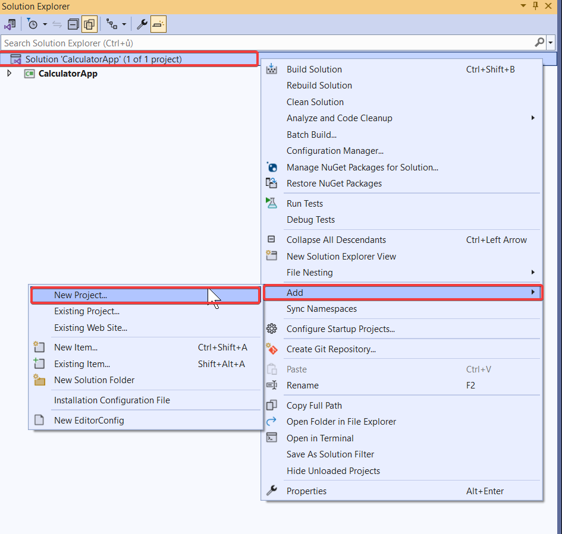Screen dimensions: 562x534
Task: Select New Project... from the Add submenu
Action: [x=80, y=295]
